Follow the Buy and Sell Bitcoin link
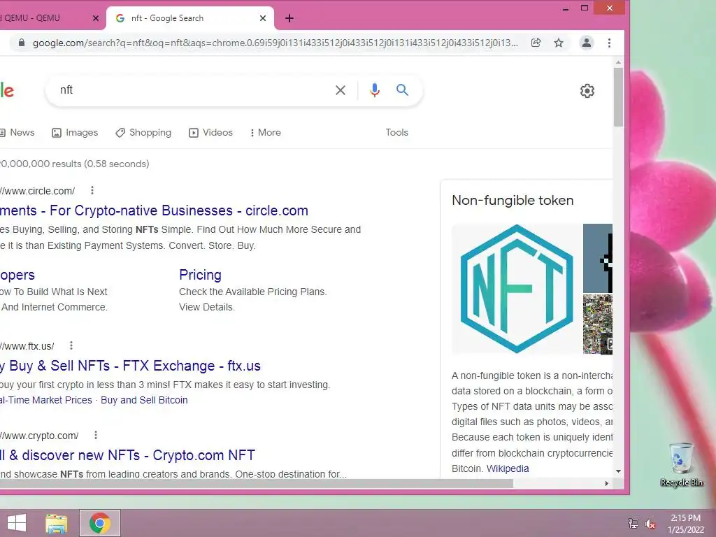 coord(144,400)
